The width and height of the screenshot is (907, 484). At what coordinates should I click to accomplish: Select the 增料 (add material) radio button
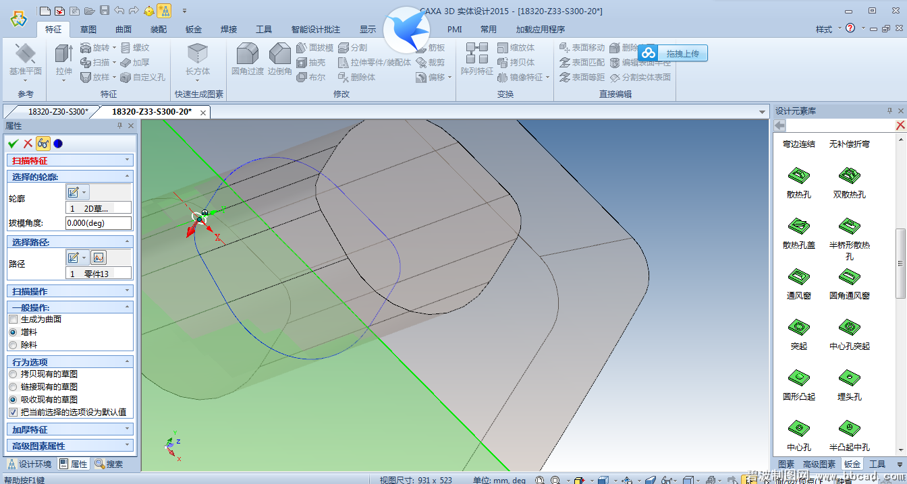[x=13, y=332]
